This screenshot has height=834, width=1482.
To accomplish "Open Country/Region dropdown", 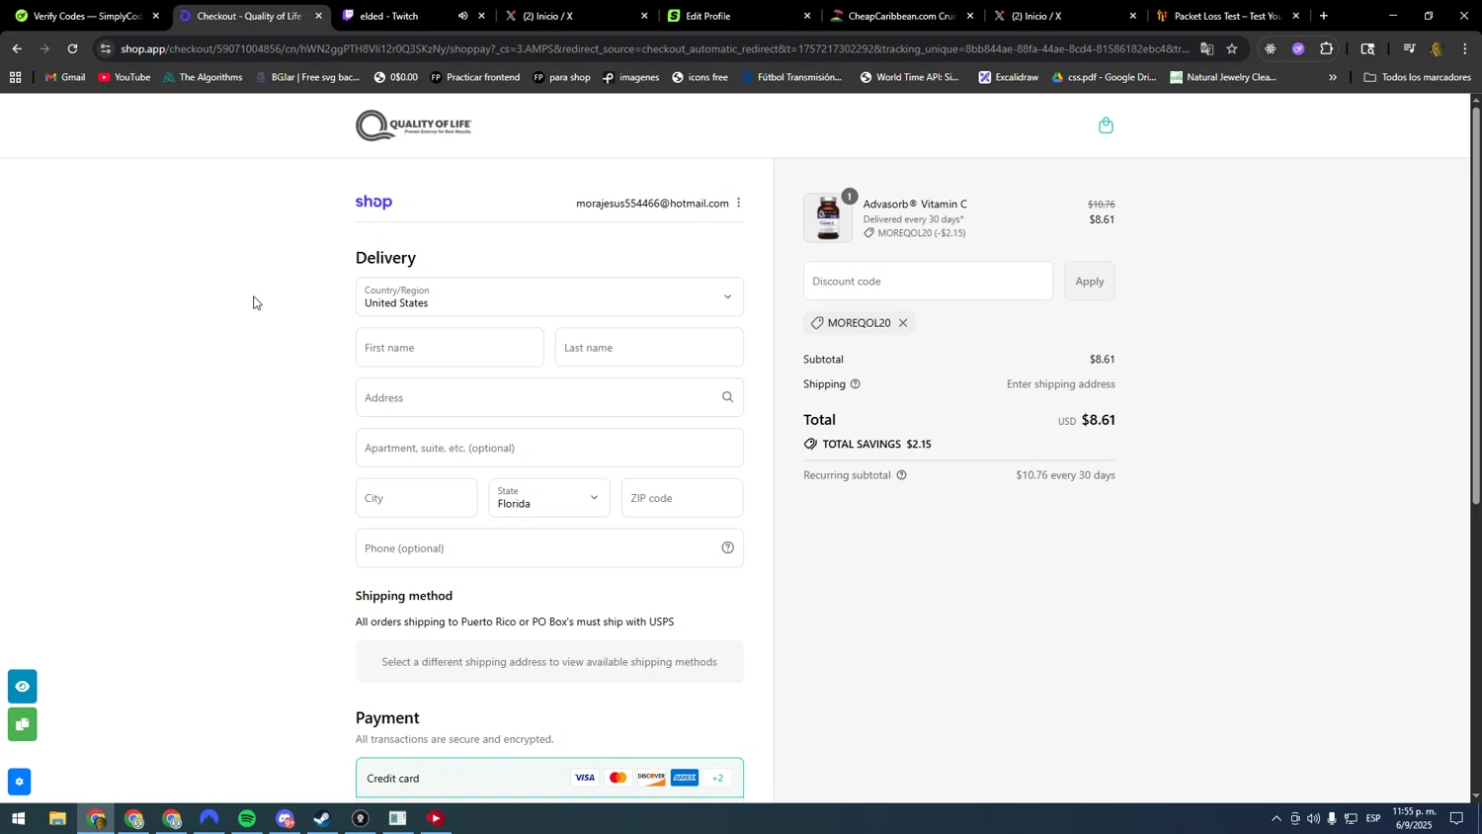I will pos(549,297).
